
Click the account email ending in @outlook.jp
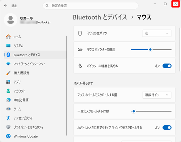pos(35,22)
